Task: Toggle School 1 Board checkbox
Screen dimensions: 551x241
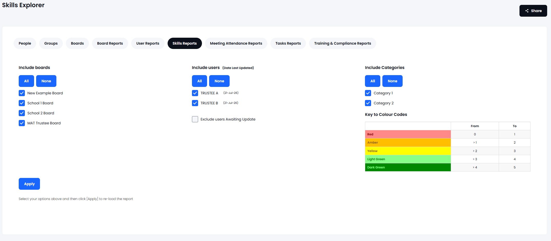Action: 22,103
